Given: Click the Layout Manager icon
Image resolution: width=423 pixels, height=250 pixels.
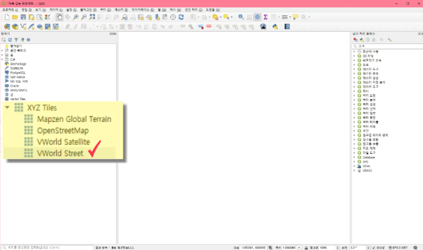Looking at the screenshot, I should [x=39, y=17].
